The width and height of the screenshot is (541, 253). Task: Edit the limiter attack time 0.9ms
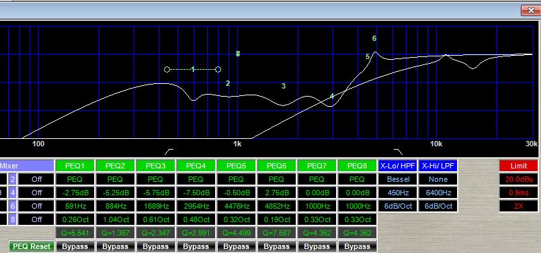coord(519,193)
